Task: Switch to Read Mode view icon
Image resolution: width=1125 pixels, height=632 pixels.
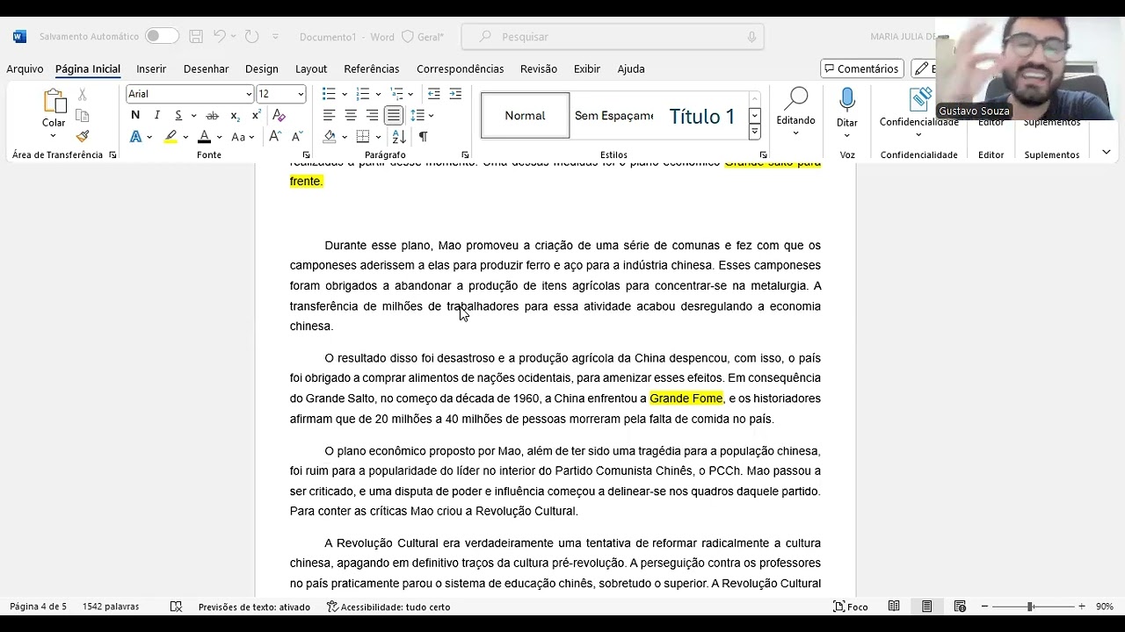Action: [894, 607]
